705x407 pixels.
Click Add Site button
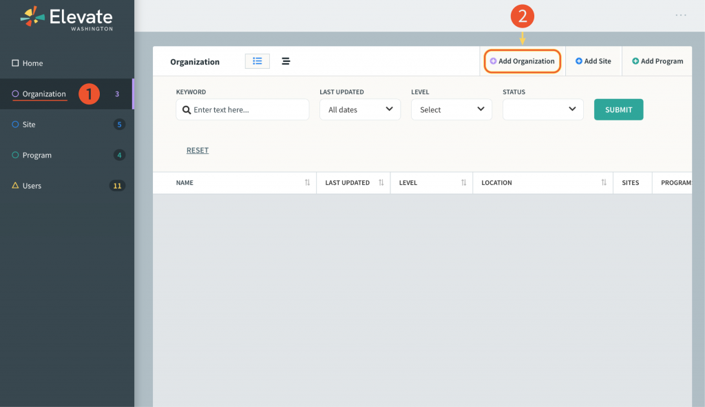(x=593, y=61)
